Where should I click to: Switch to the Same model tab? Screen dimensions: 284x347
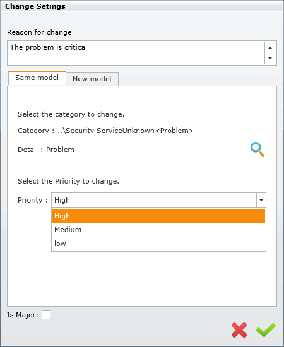pos(37,78)
